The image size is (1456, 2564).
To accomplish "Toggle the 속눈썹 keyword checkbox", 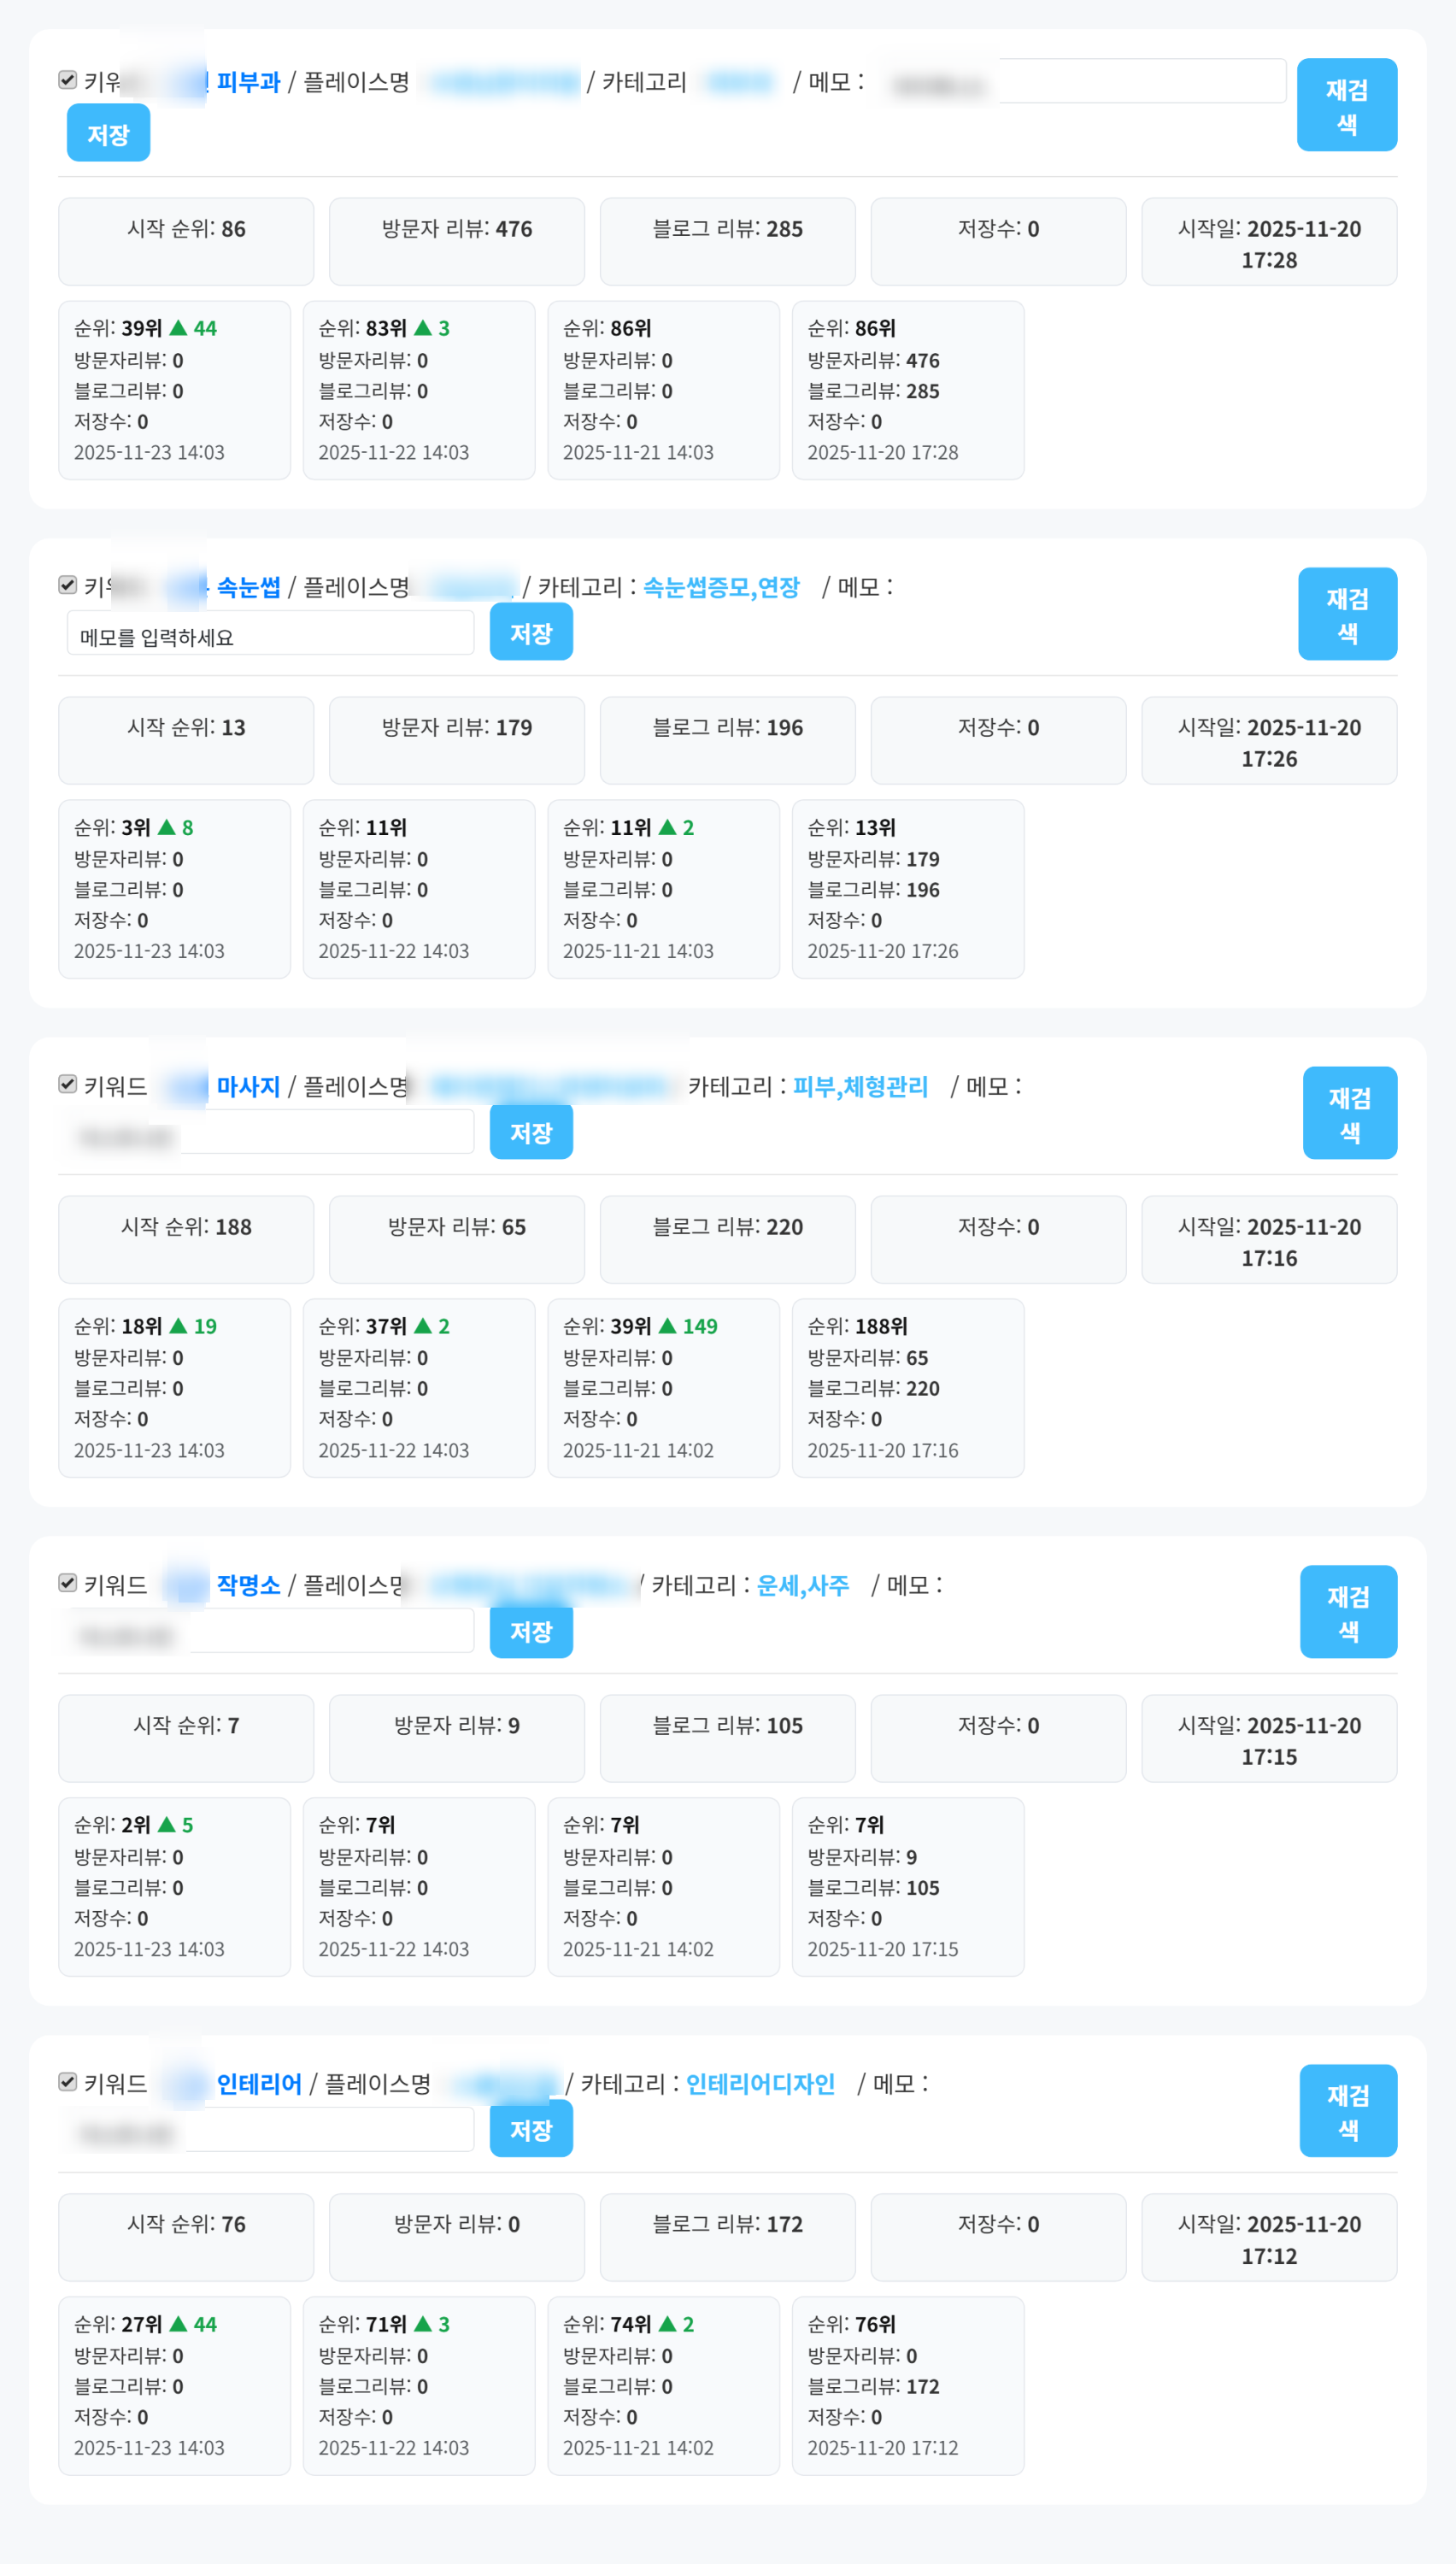I will coord(68,585).
